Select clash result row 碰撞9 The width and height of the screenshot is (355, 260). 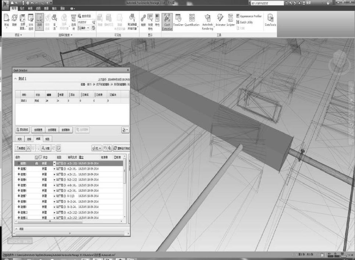[x=69, y=207]
